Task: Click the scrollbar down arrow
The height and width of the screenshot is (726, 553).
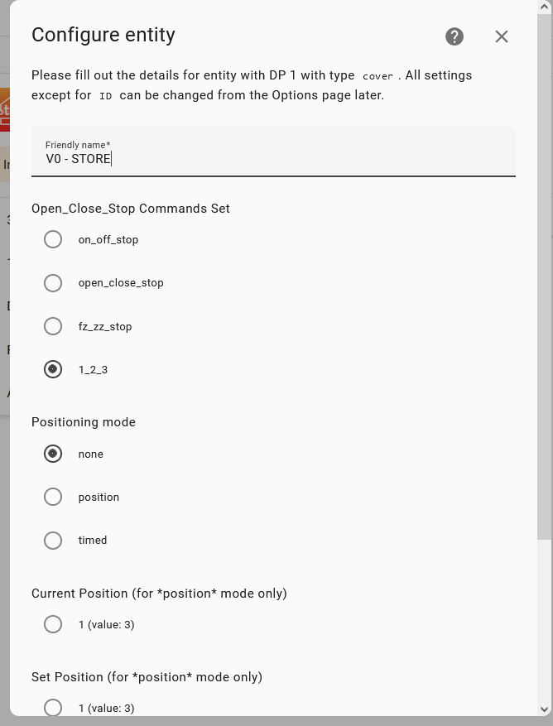Action: [544, 709]
